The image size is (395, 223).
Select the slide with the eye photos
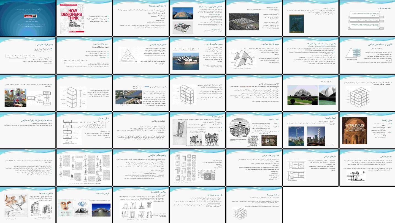(84, 204)
